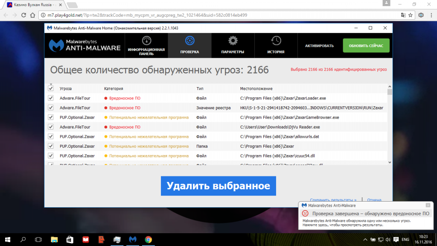Close the Казино Вулкан Russia tab
This screenshot has height=246, width=437.
coord(60,5)
